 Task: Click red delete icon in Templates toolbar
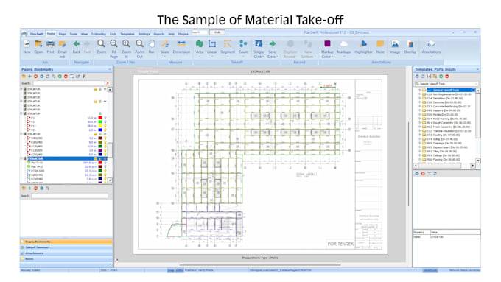[x=447, y=77]
